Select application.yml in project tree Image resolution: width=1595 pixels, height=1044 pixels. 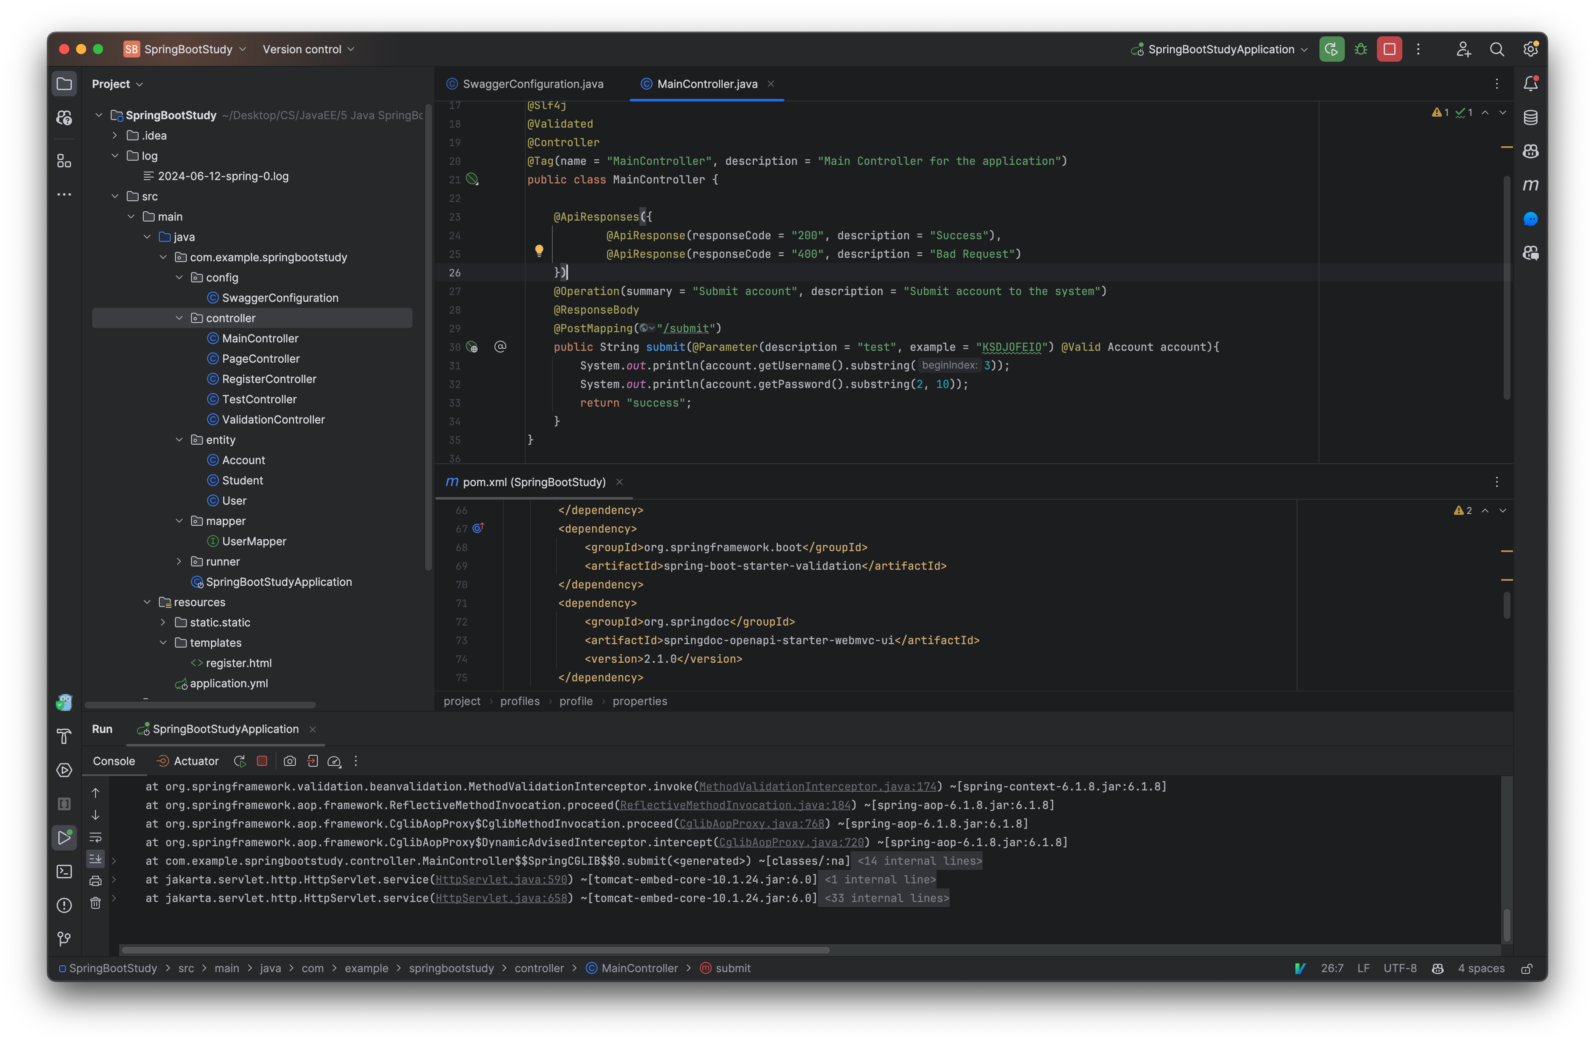(x=229, y=683)
